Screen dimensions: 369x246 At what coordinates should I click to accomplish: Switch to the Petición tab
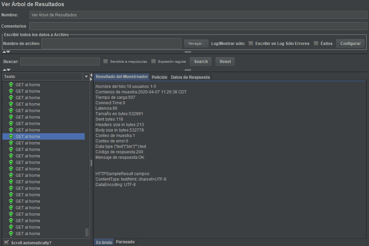(x=160, y=77)
